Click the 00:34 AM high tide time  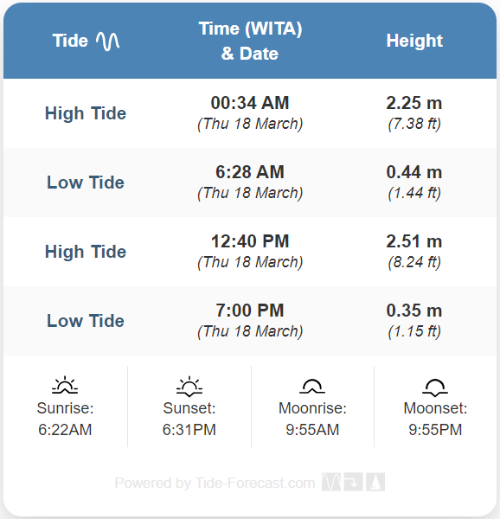[x=250, y=103]
